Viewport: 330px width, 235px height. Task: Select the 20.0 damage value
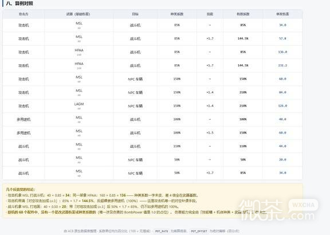pos(282,160)
